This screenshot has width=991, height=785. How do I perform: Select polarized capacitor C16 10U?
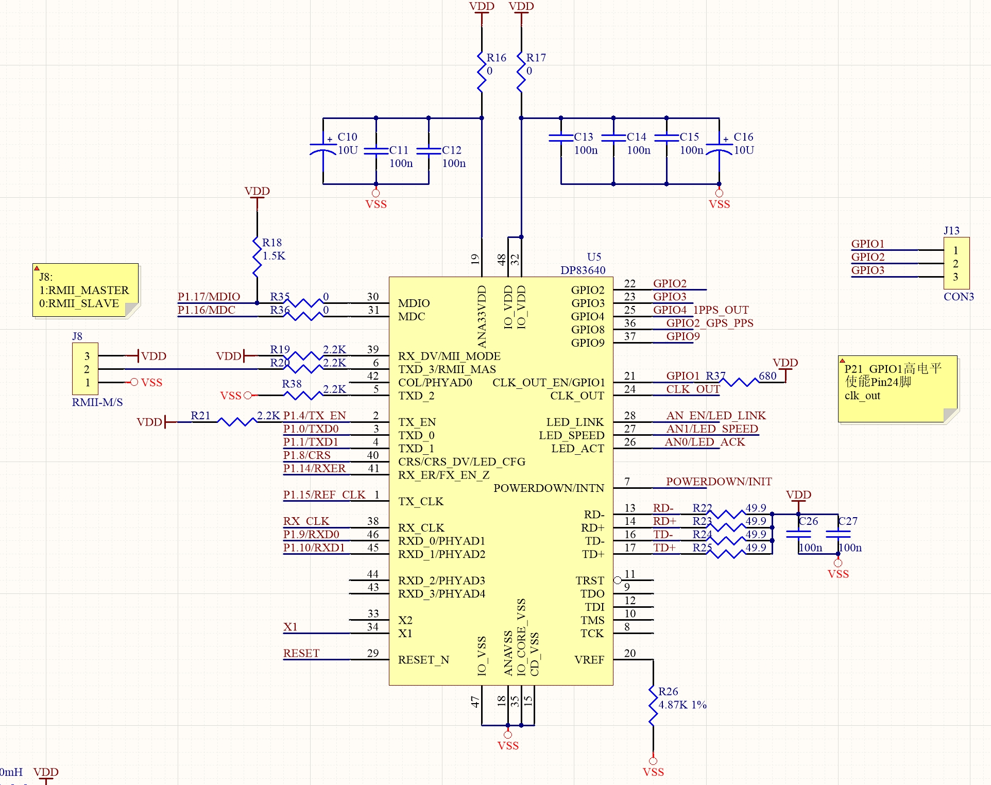pyautogui.click(x=719, y=150)
